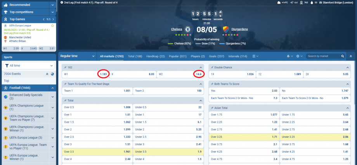Add Manchester United match to favorites with star
357x165 pixels.
[x=52, y=26]
